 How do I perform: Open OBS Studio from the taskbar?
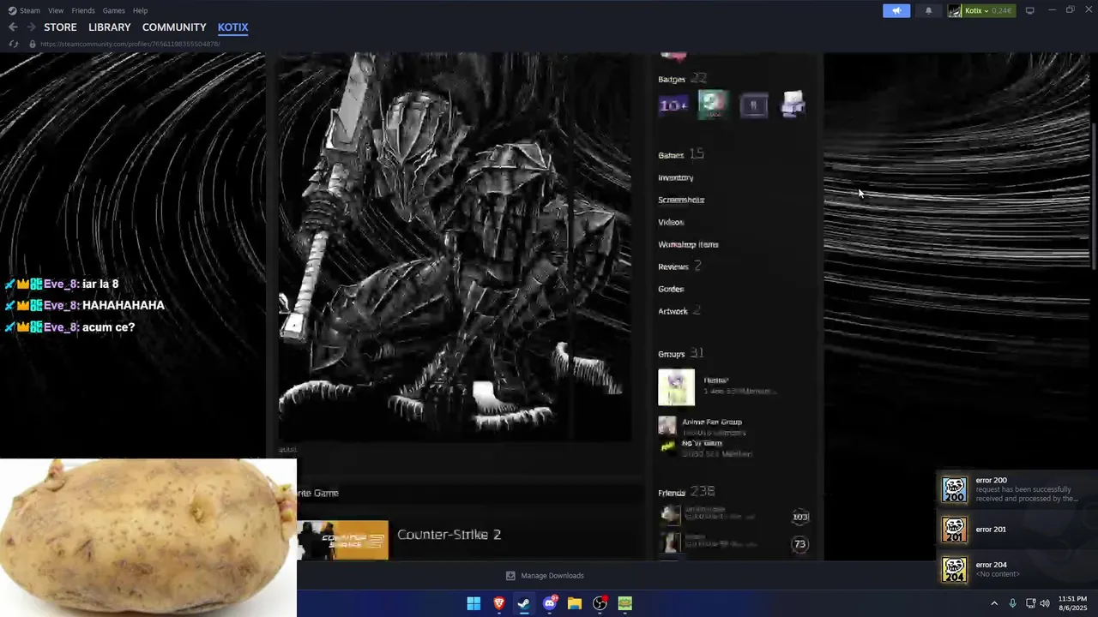[x=600, y=603]
